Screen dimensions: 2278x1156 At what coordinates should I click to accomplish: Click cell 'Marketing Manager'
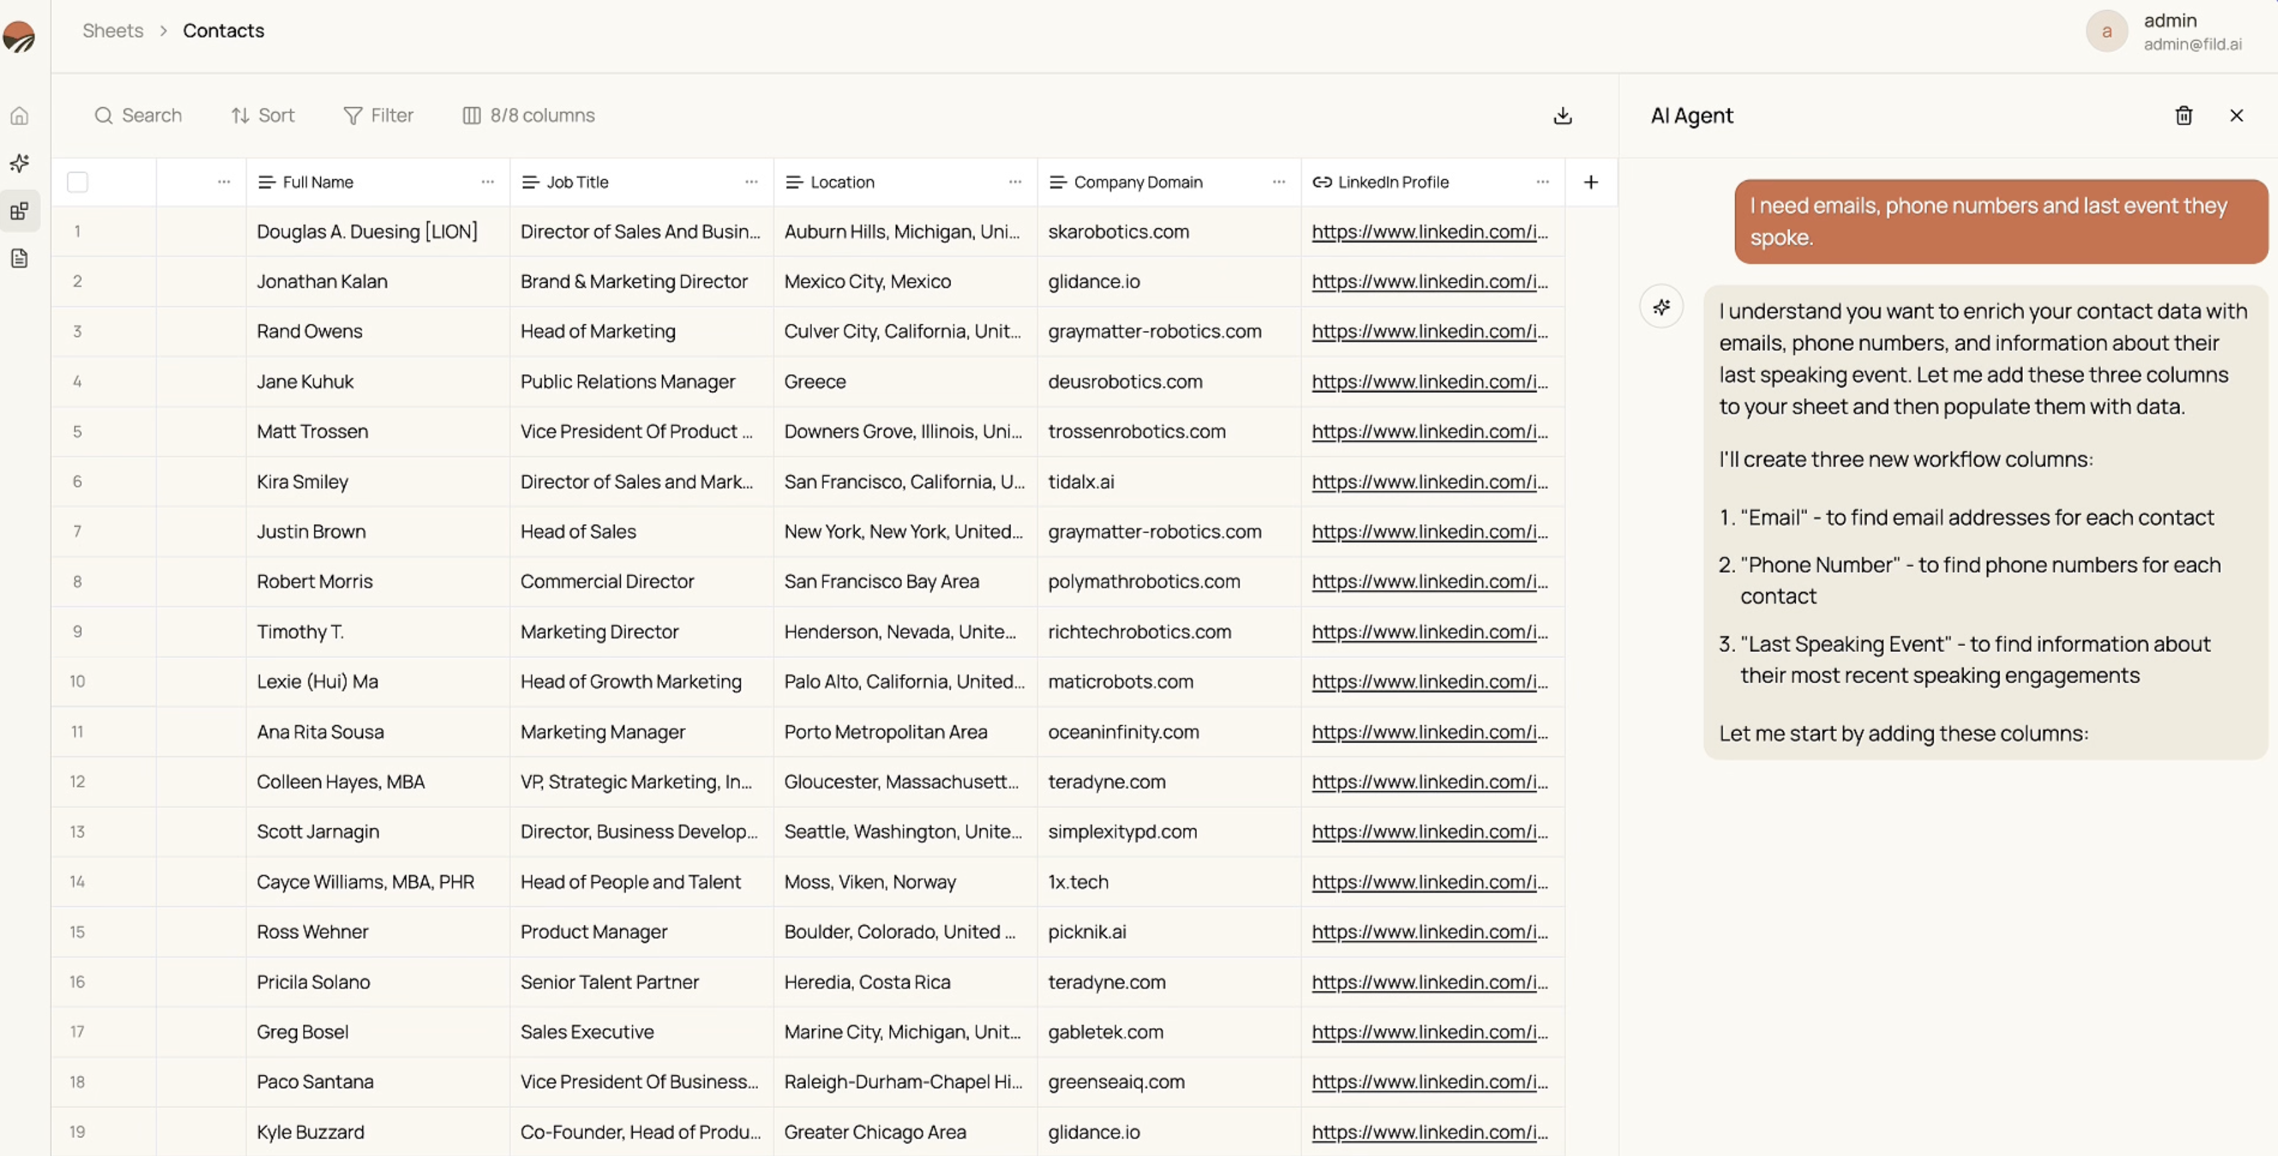pyautogui.click(x=641, y=732)
